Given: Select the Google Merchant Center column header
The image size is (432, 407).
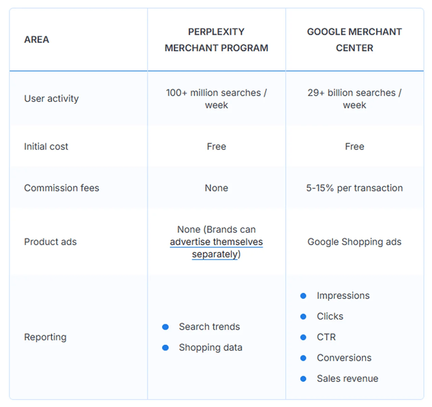Looking at the screenshot, I should coord(354,40).
